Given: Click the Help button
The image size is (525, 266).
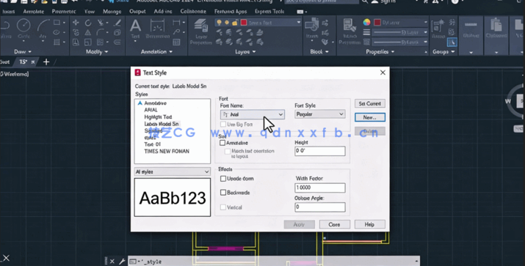Looking at the screenshot, I should click(x=369, y=224).
